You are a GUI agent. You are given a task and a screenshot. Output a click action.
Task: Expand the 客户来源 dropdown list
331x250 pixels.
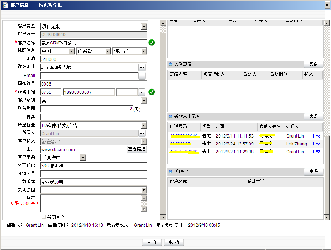pos(83,158)
